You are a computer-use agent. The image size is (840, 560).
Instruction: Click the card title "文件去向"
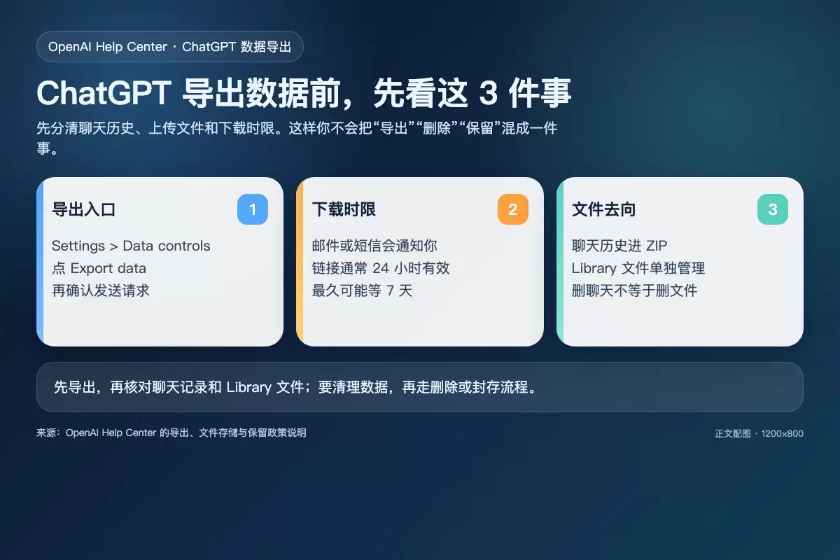click(603, 209)
